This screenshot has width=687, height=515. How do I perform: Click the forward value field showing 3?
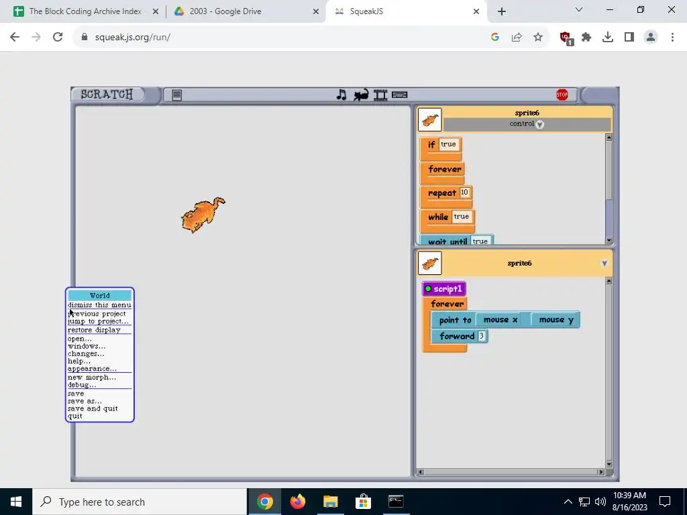[x=482, y=336]
